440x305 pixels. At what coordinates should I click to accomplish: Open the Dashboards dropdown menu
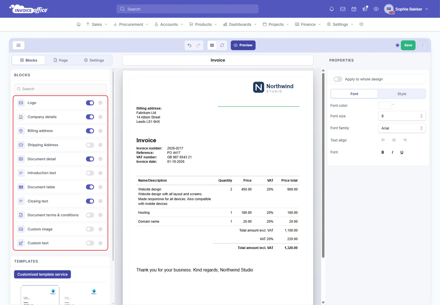[240, 24]
